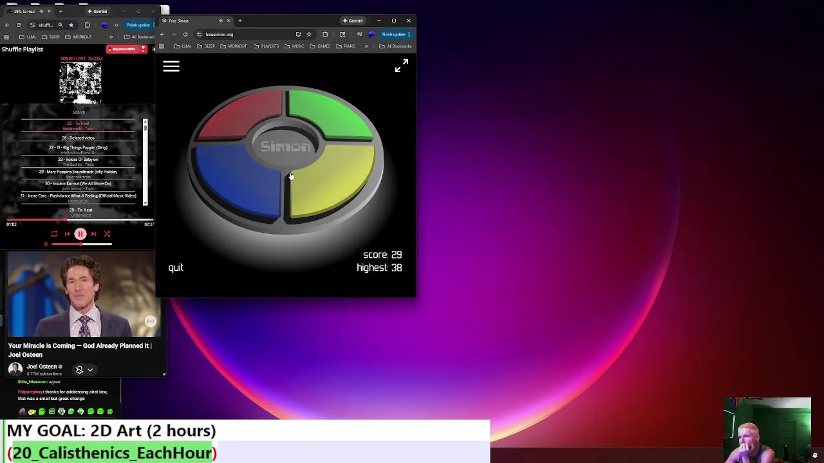Go to previous song in Shuffle Playlist
Screen dimensions: 824x463
[x=67, y=234]
